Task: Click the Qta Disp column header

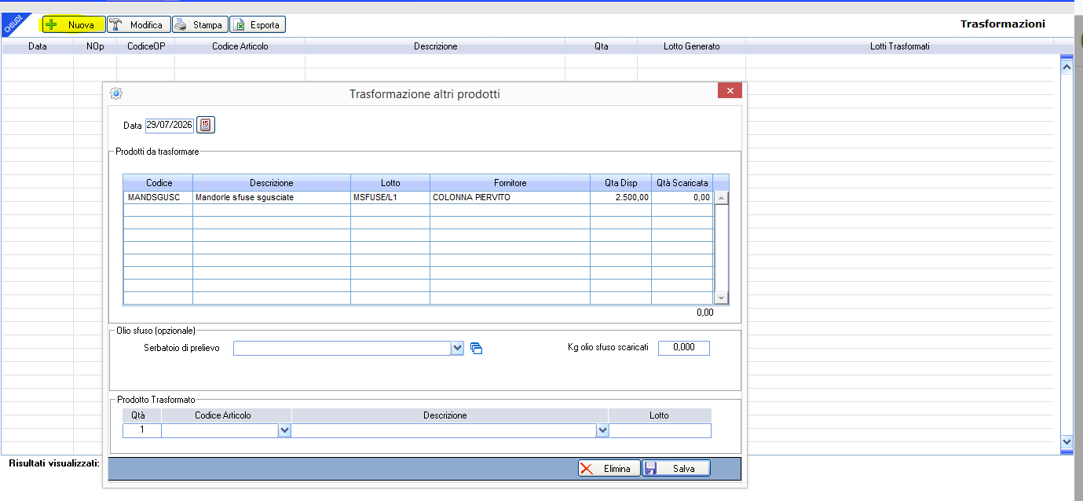Action: coord(620,183)
